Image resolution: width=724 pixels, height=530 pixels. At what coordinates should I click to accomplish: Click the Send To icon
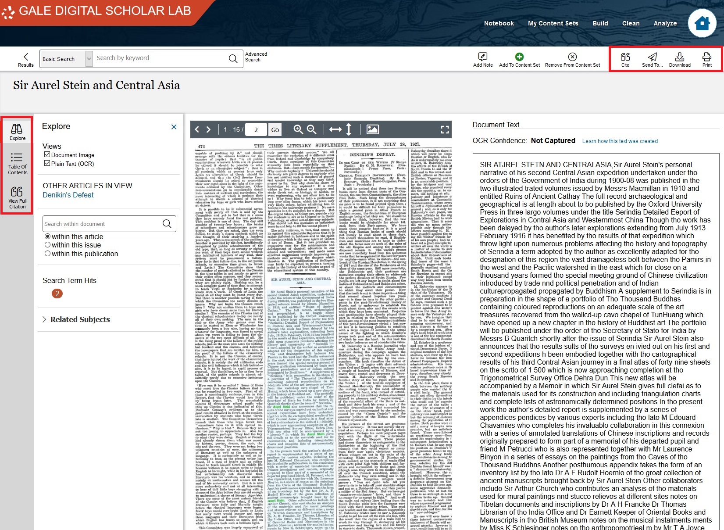[653, 59]
